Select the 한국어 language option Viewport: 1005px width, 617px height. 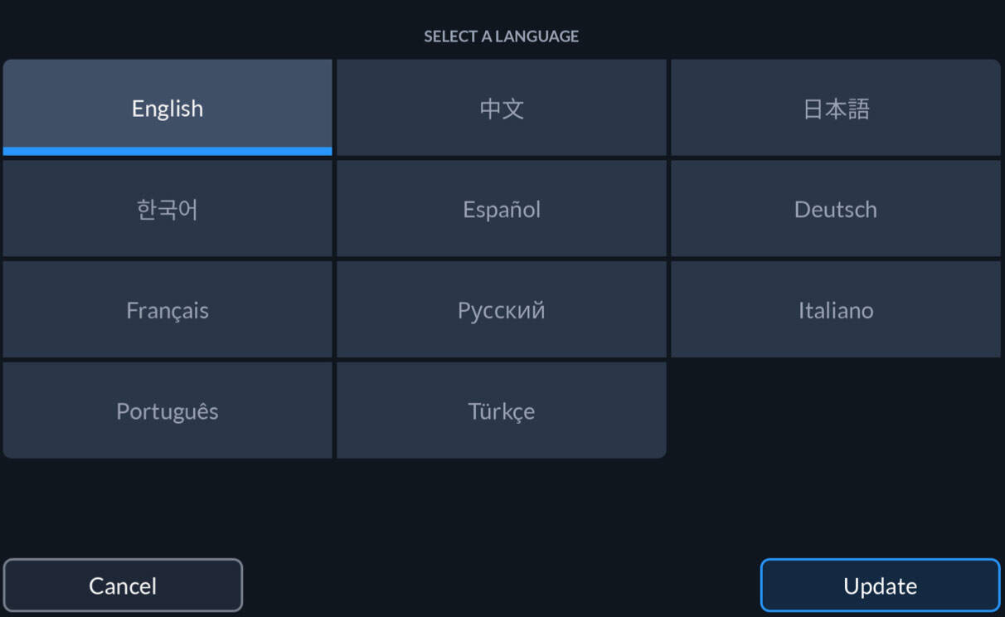coord(167,208)
